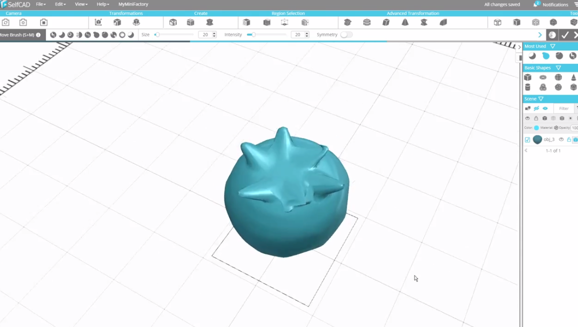Screen dimensions: 578x327
Task: Select the Move transformation tool
Action: click(x=99, y=22)
